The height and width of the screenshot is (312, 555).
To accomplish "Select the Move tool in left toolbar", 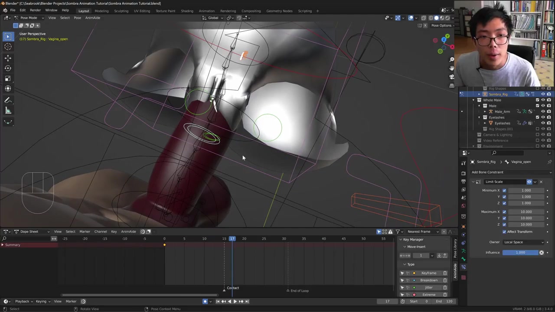I will [8, 58].
